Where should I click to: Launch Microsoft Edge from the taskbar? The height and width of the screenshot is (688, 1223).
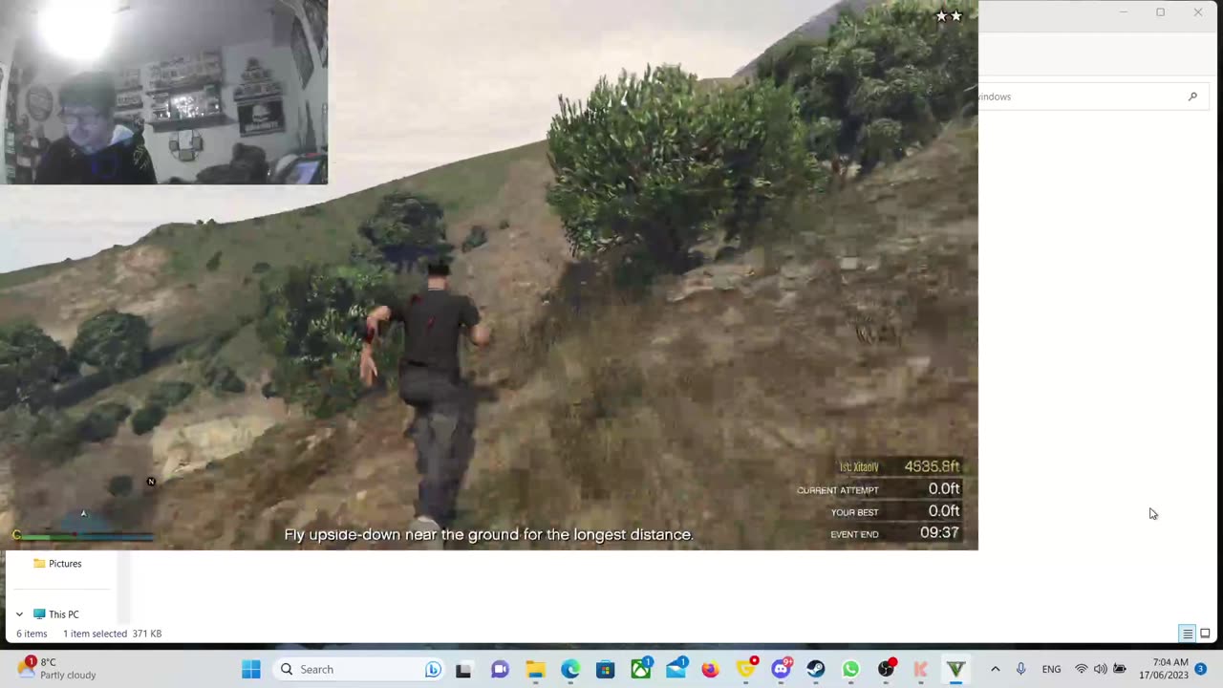pyautogui.click(x=570, y=669)
